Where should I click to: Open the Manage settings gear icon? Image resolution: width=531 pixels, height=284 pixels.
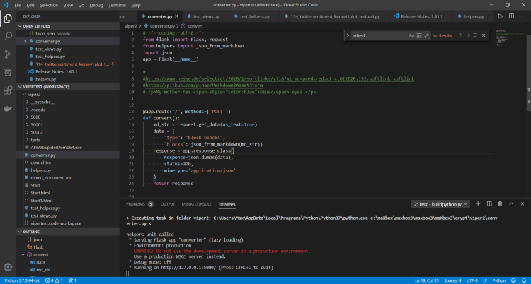click(x=8, y=267)
